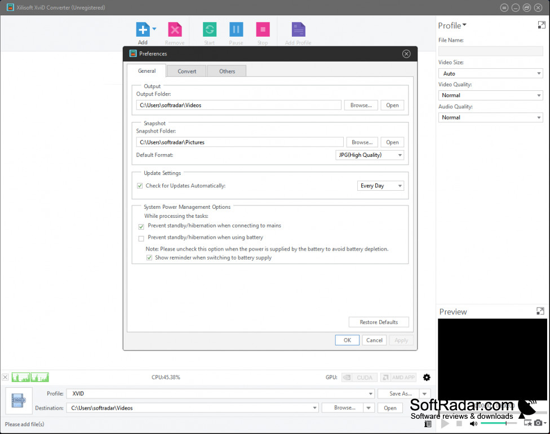Screen dimensions: 550x434
Task: Click the file list info icon
Action: coord(428,424)
